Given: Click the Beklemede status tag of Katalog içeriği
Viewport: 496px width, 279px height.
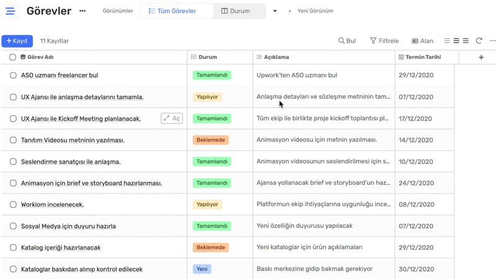Looking at the screenshot, I should point(211,247).
